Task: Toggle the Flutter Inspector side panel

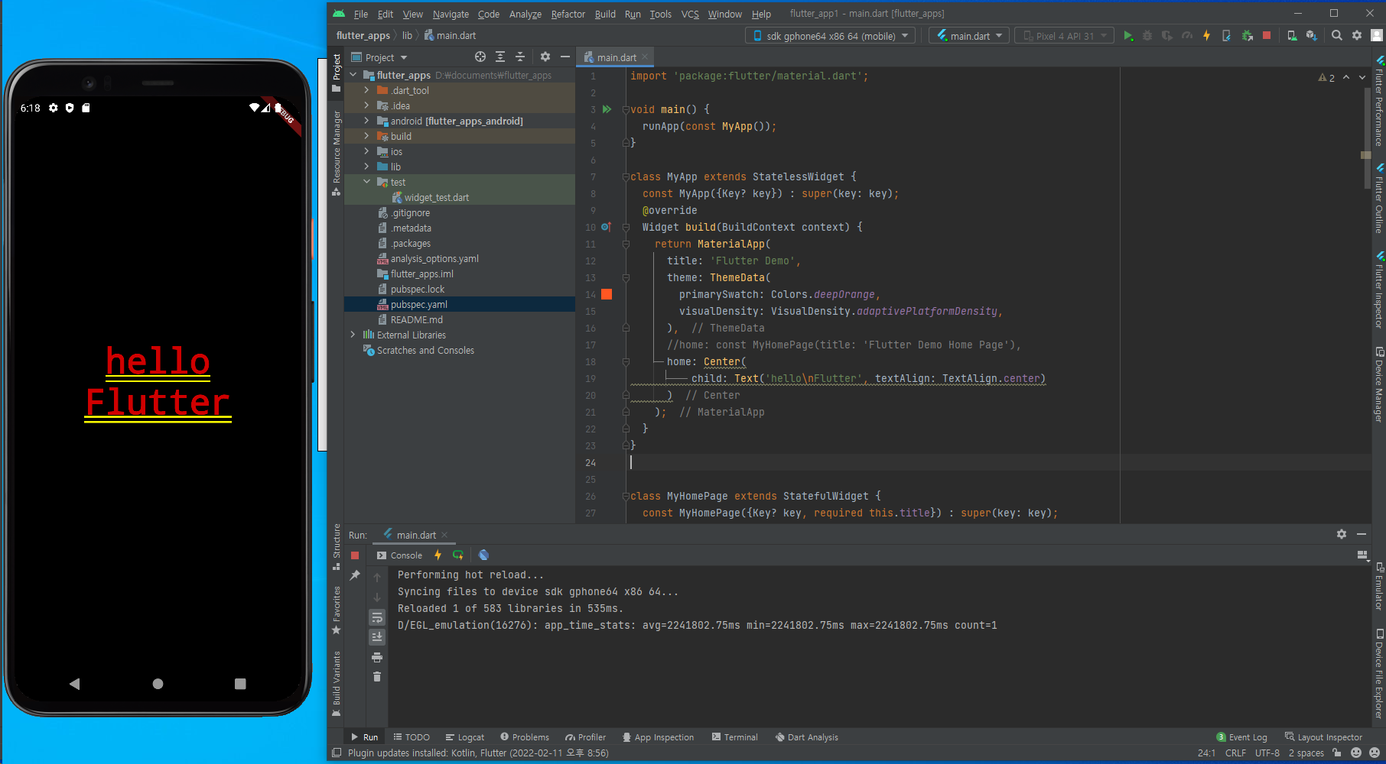Action: [1379, 290]
